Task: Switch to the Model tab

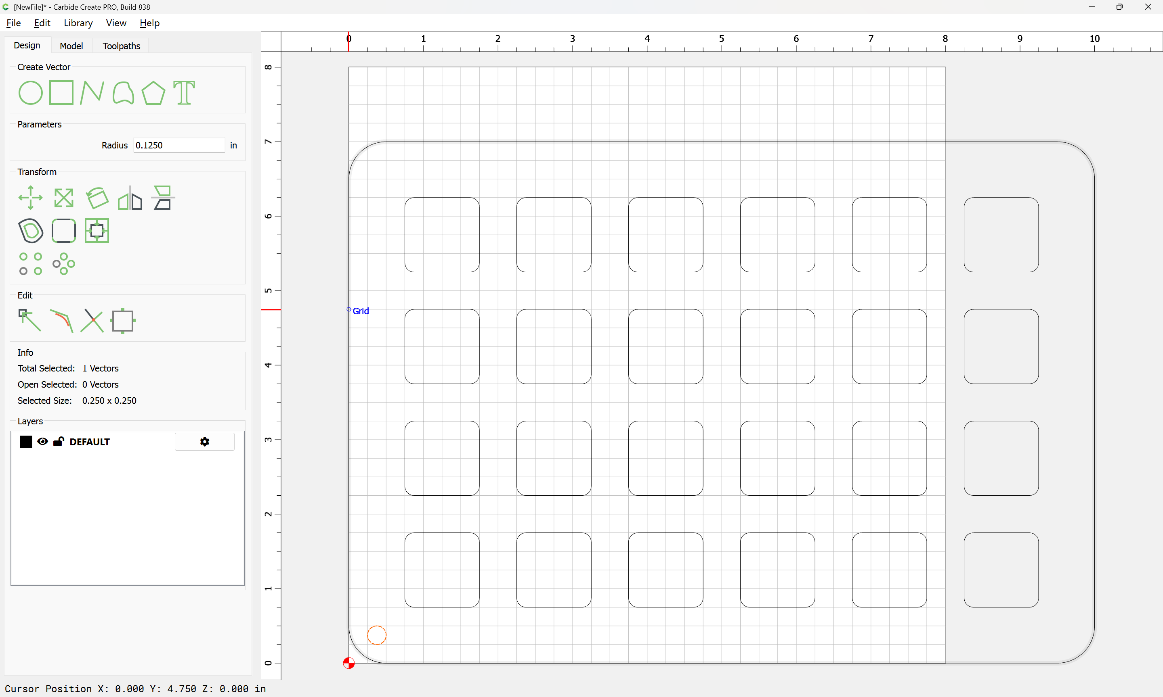Action: click(x=71, y=46)
